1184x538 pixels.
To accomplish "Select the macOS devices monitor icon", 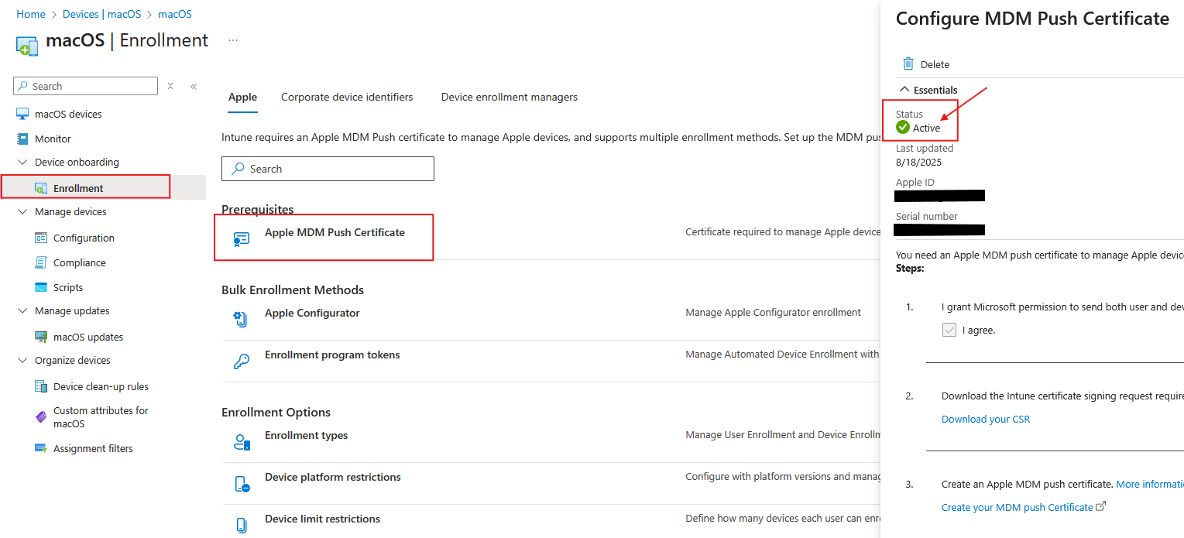I will [21, 113].
